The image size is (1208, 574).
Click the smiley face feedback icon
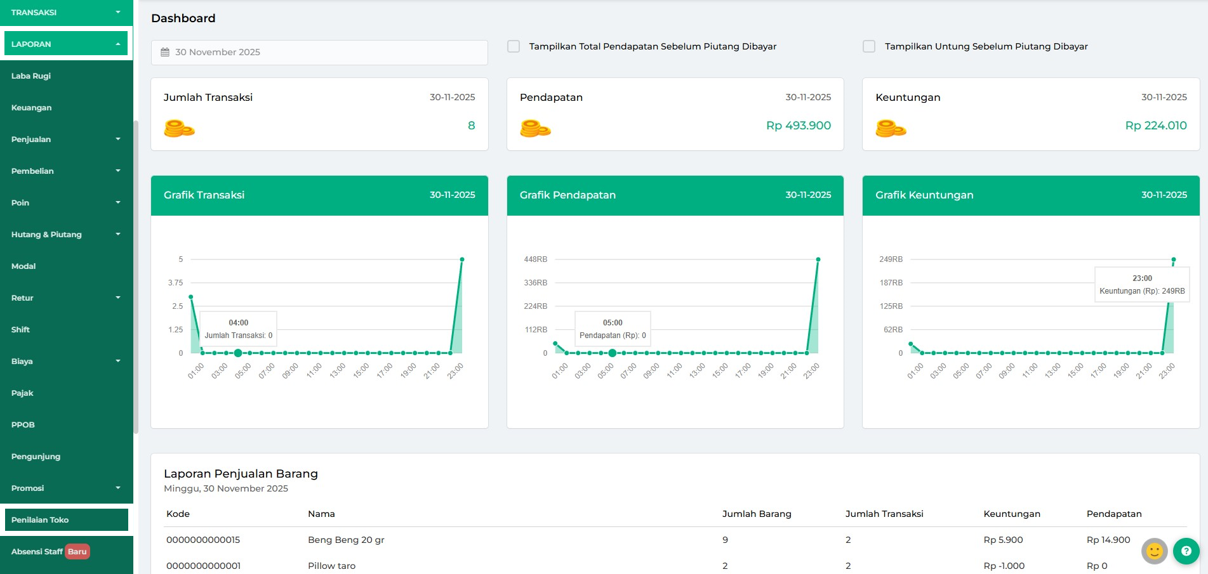(x=1155, y=551)
